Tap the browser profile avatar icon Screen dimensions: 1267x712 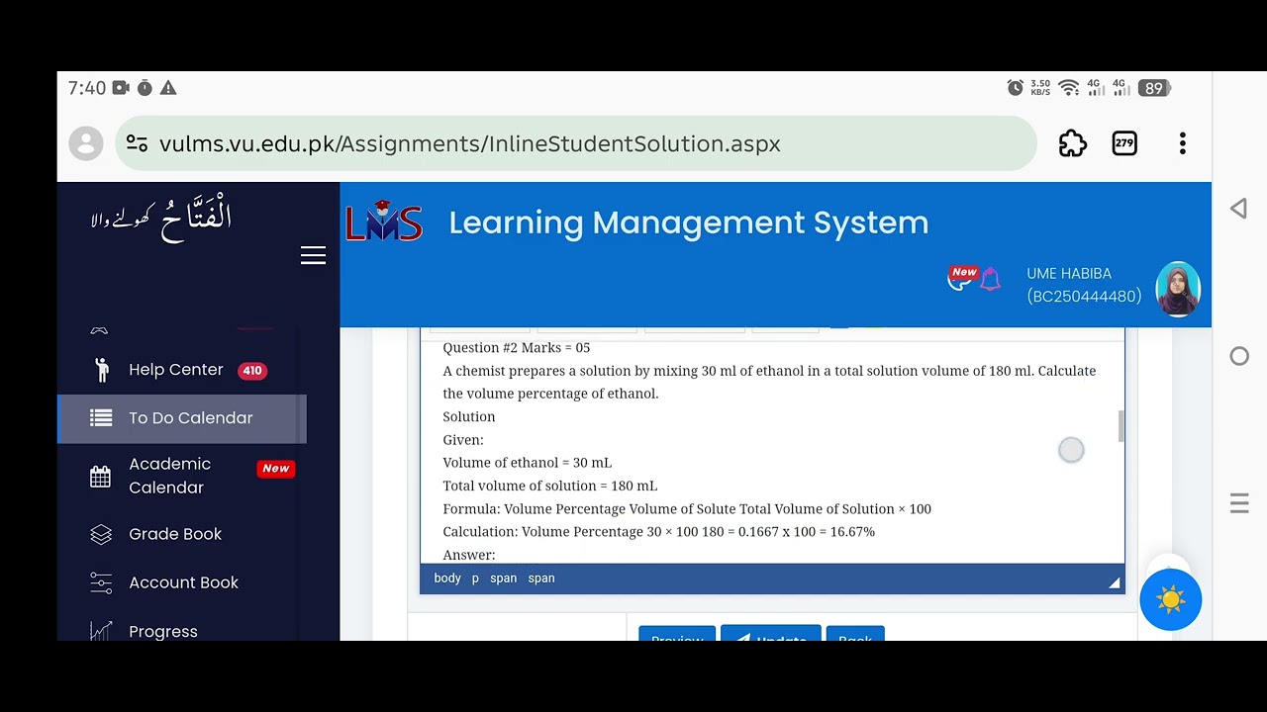click(86, 143)
